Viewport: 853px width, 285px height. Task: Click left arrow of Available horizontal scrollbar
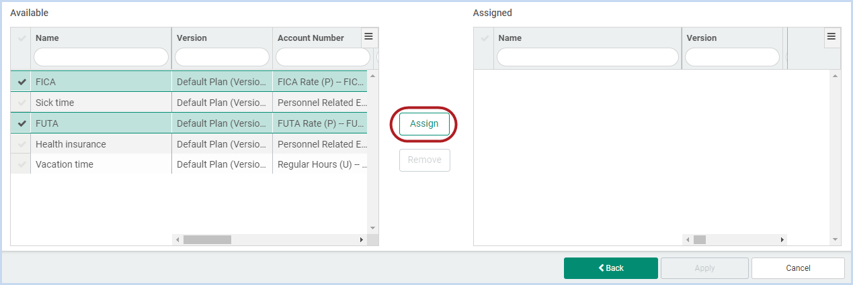177,239
